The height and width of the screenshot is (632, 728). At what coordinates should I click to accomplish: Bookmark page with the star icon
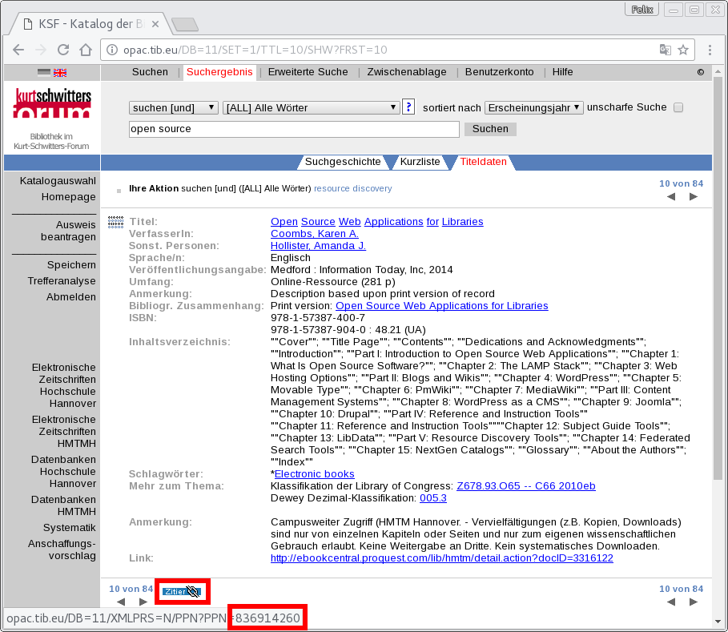pyautogui.click(x=683, y=50)
